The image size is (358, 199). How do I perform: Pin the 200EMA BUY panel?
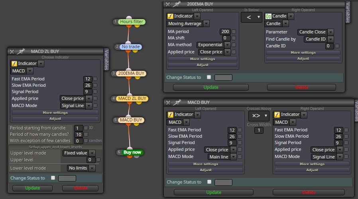tap(177, 4)
